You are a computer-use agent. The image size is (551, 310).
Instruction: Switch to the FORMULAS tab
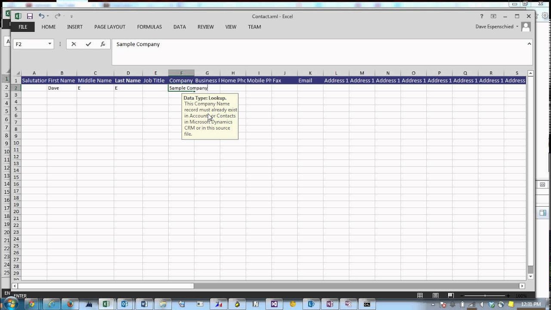coord(149,27)
